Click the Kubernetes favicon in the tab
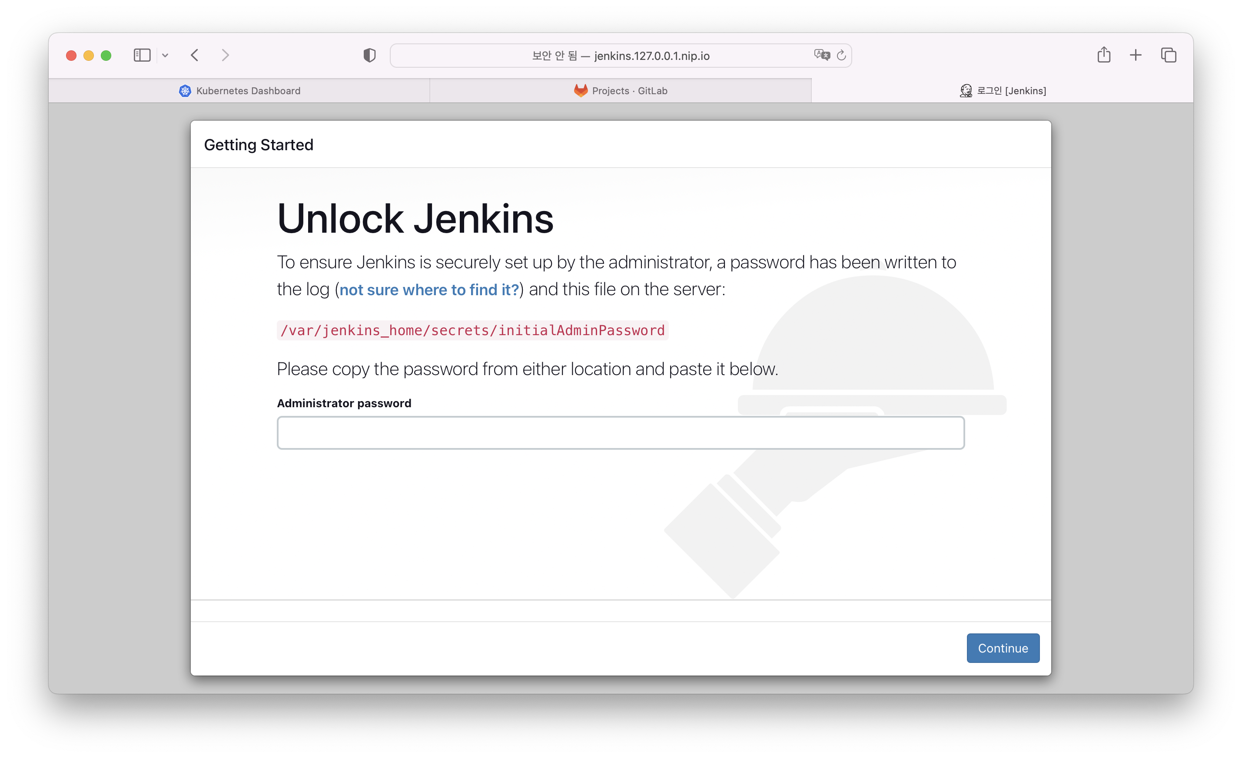1242x758 pixels. [x=185, y=91]
